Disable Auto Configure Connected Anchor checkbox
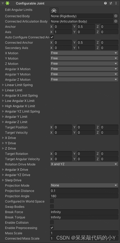Image resolution: width=120 pixels, height=243 pixels. pos(52,37)
